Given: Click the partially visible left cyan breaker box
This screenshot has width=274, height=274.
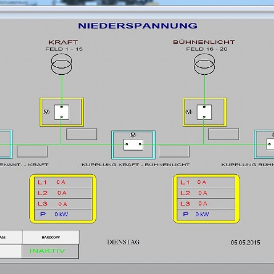Looking at the screenshot, I should click(5, 144).
